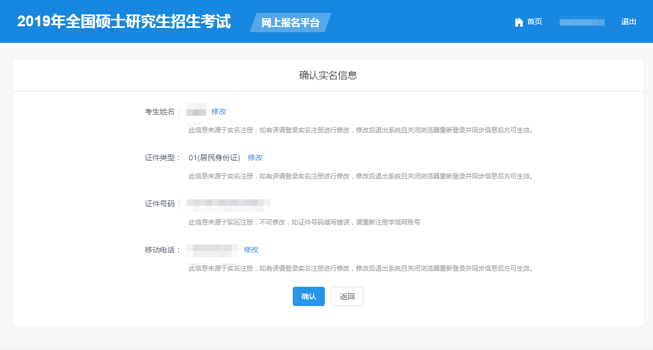653x350 pixels.
Task: Click the 确认实名信息 page heading
Action: click(328, 76)
